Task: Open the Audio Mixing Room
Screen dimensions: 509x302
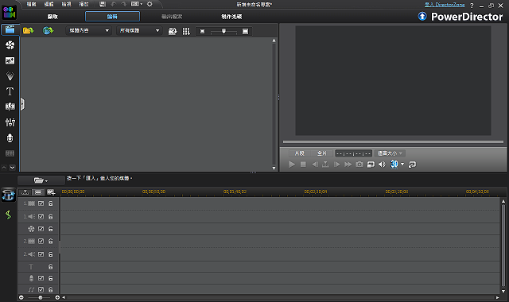Action: 10,122
